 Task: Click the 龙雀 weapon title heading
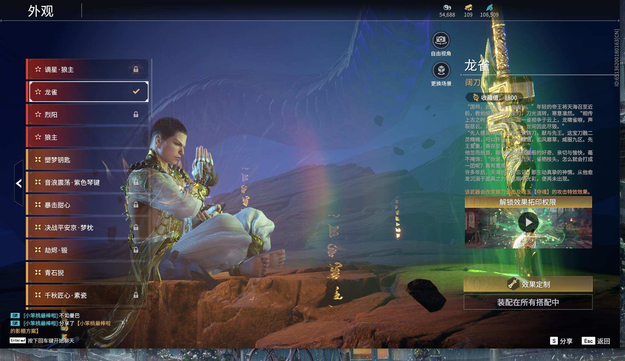[x=477, y=65]
